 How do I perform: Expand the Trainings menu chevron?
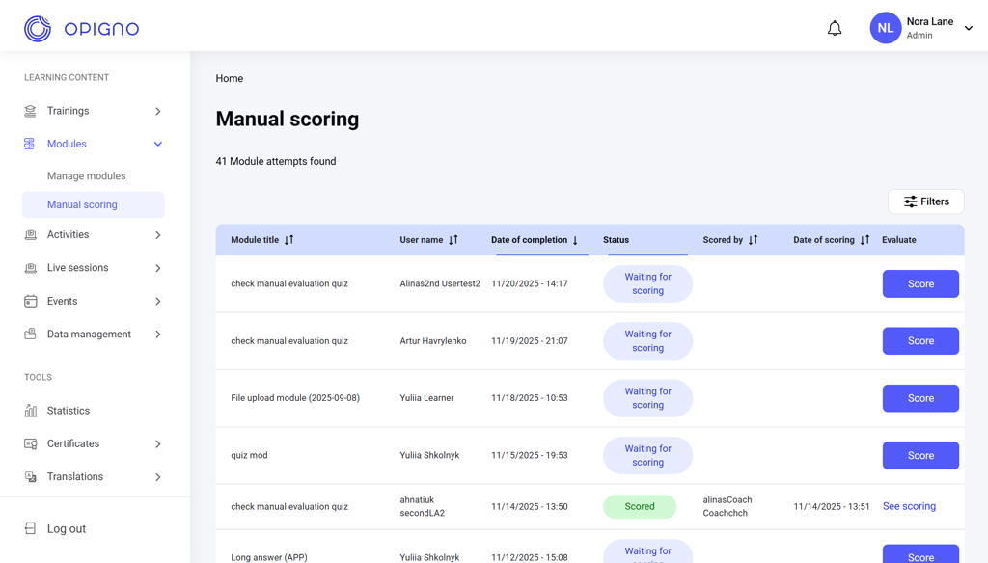coord(158,111)
